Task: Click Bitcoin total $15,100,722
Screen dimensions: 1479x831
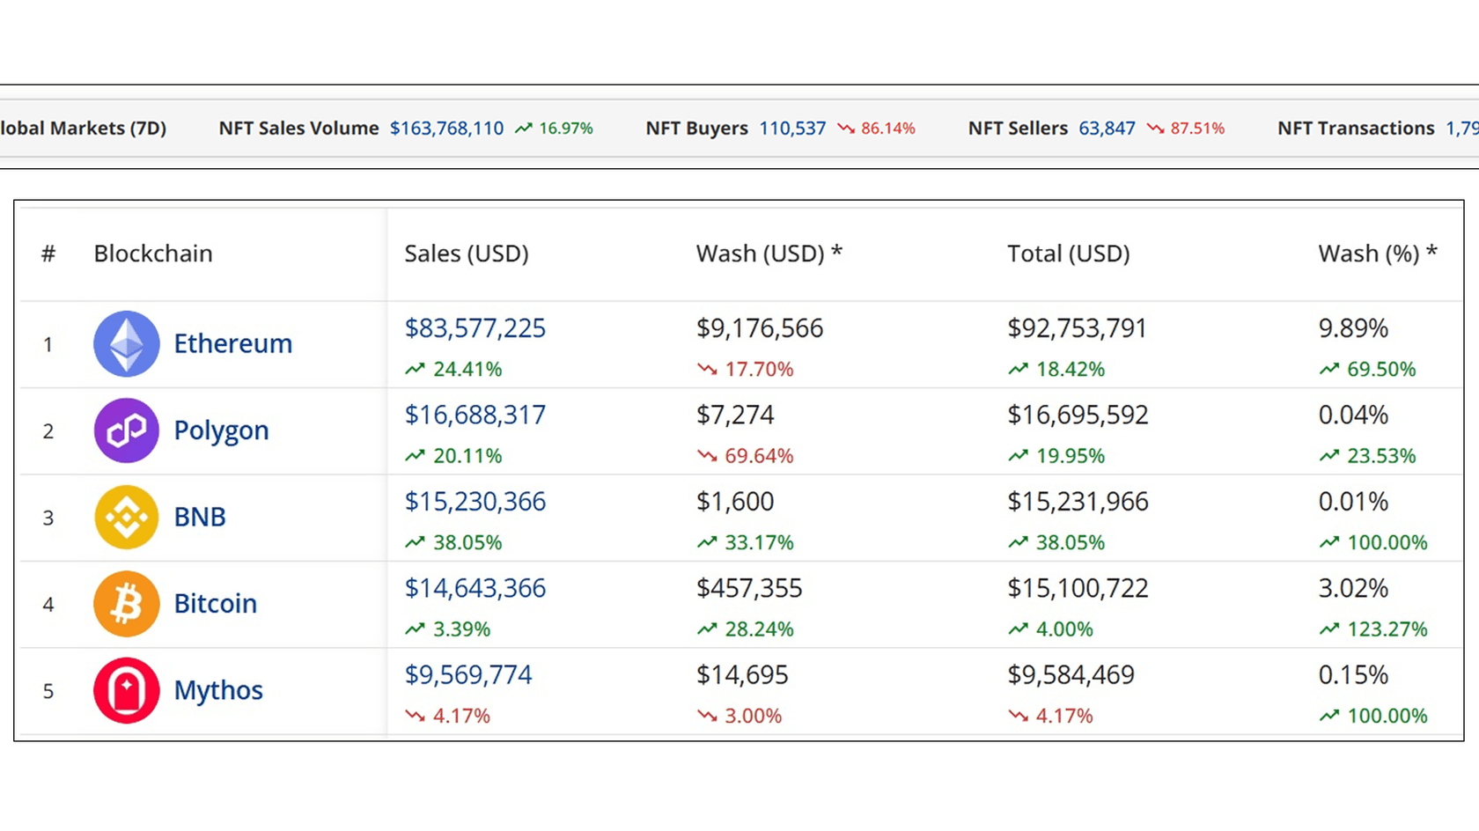Action: tap(1078, 588)
